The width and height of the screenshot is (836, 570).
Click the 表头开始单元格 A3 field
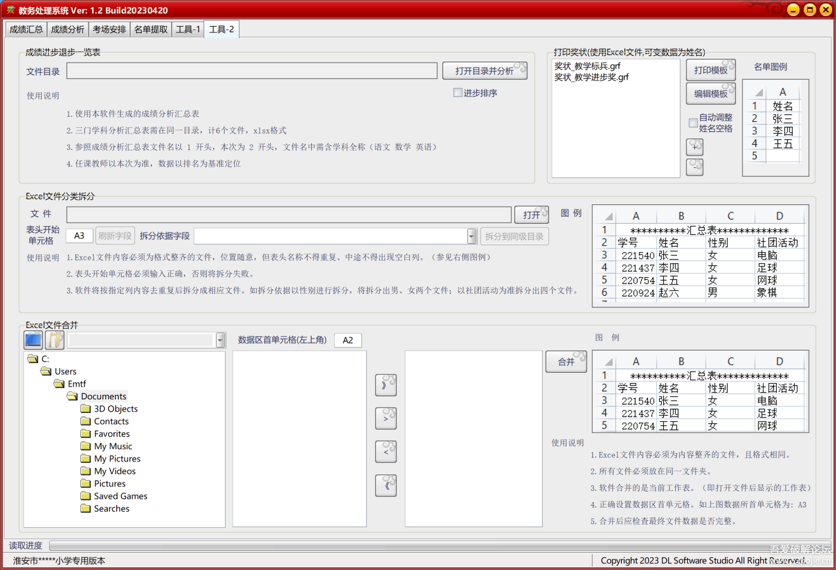pyautogui.click(x=79, y=236)
